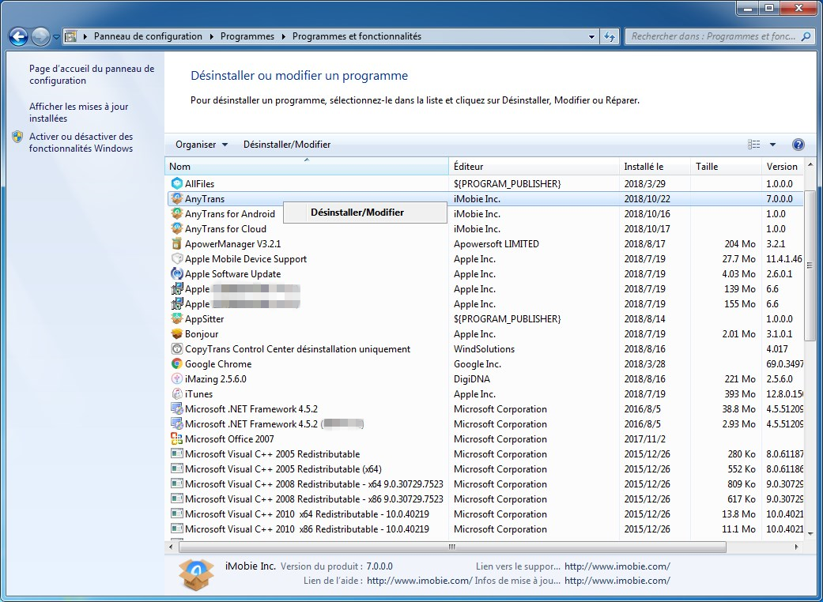This screenshot has height=602, width=823.
Task: Click the CopyTrans Control Center icon
Action: 177,348
